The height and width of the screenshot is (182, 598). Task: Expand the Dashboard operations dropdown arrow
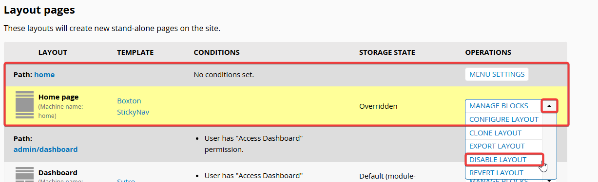pos(550,181)
